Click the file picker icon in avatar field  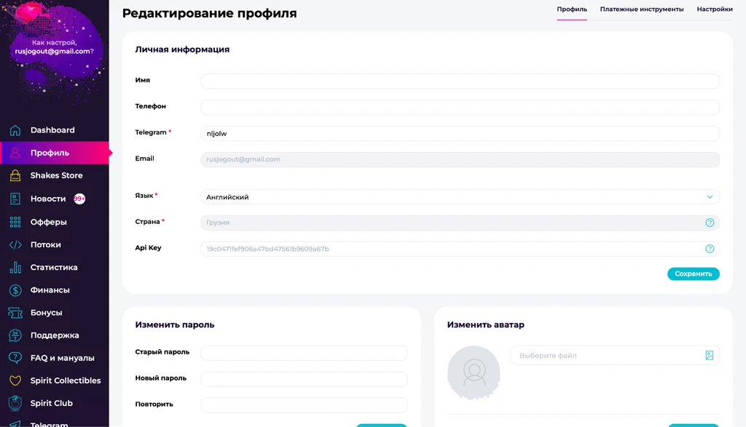(x=709, y=355)
